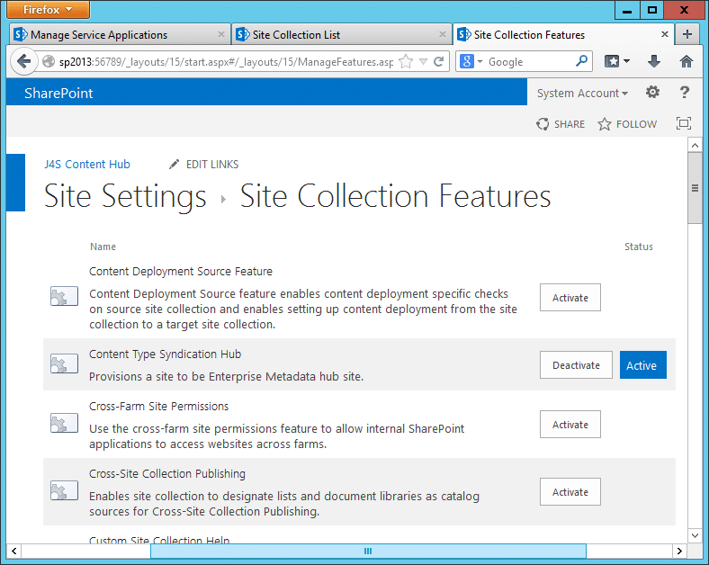
Task: Click the Name column header
Action: 103,247
